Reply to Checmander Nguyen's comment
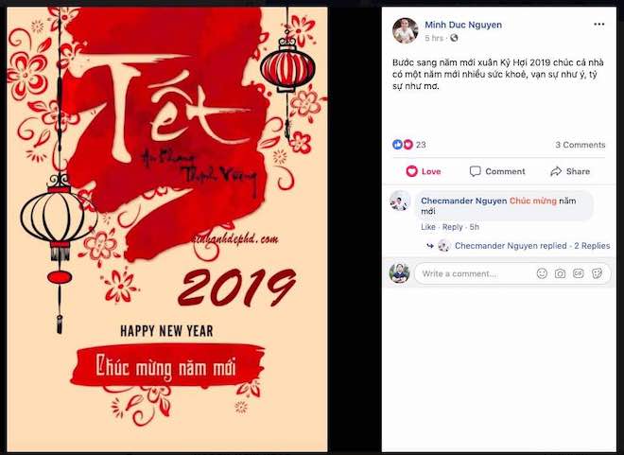The width and height of the screenshot is (624, 455). [x=452, y=227]
